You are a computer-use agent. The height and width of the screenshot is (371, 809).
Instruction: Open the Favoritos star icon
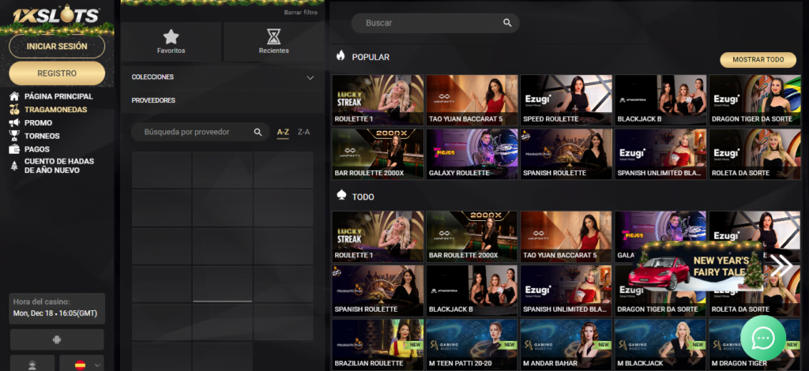click(171, 36)
